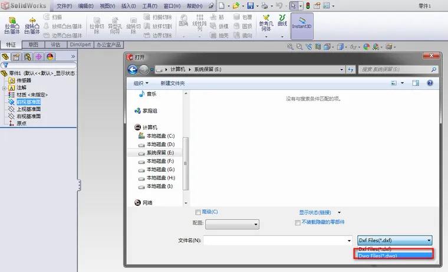Click the Previous View icon
Screen dimensions: 448x272
click(x=308, y=47)
